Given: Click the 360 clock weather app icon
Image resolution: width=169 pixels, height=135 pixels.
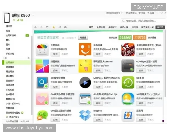Looking at the screenshot, I should [128, 99].
